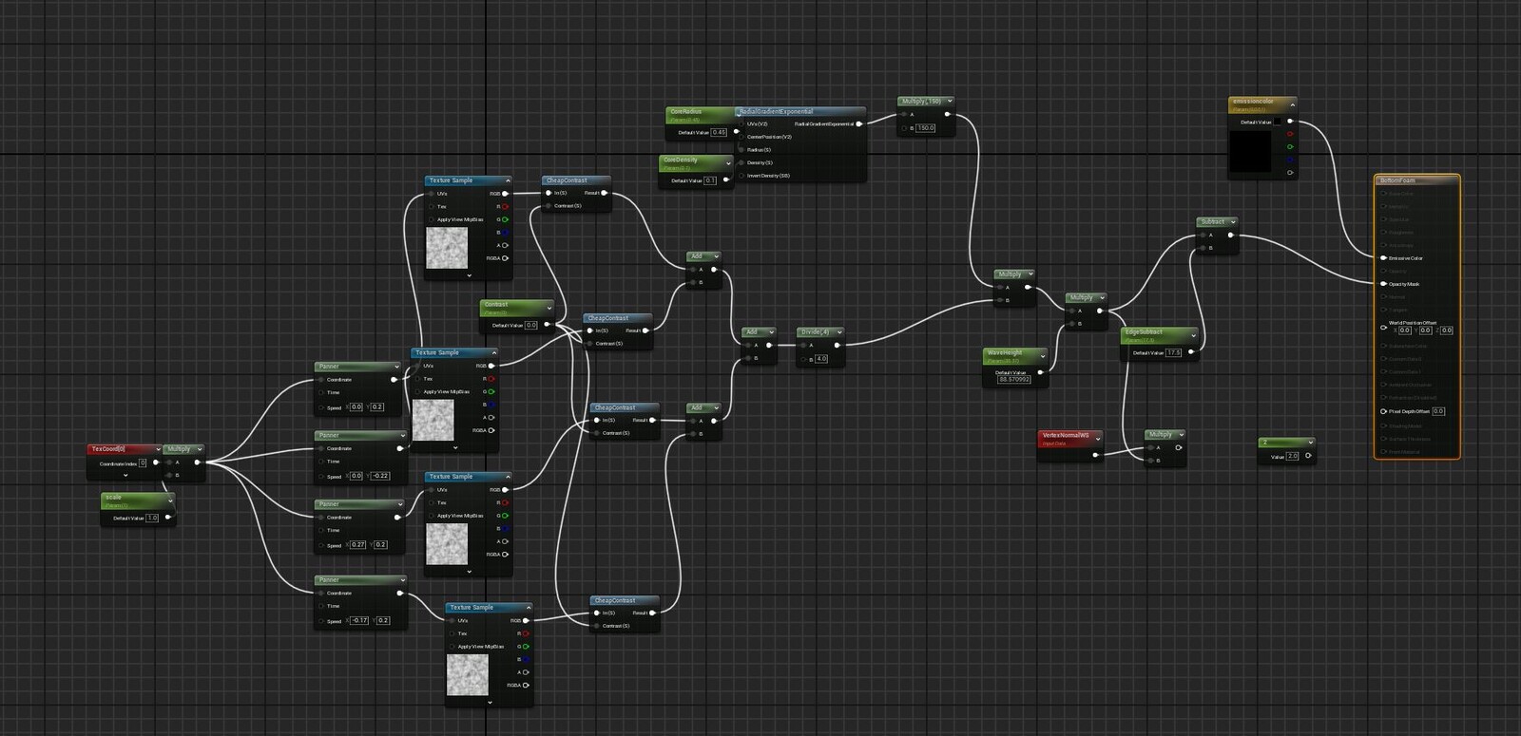Edit World Position Offset Z value field
The image size is (1521, 736).
click(1446, 330)
